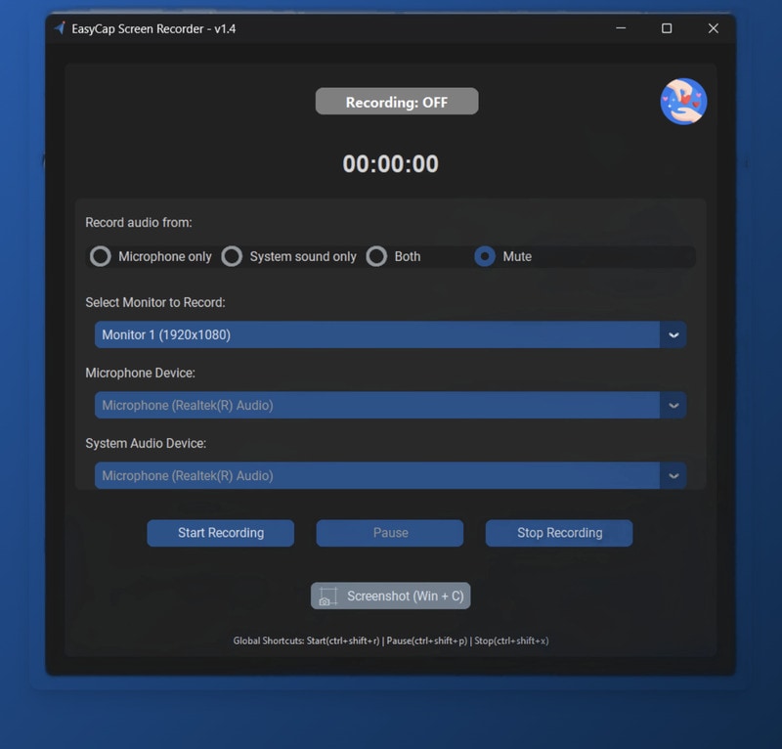
Task: Click the Recording: OFF status indicator
Action: (396, 102)
